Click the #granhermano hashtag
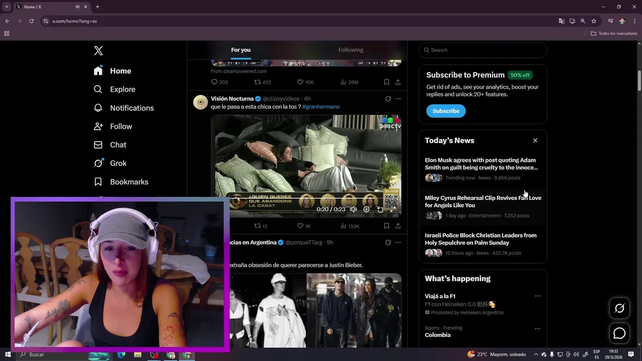 pos(321,107)
